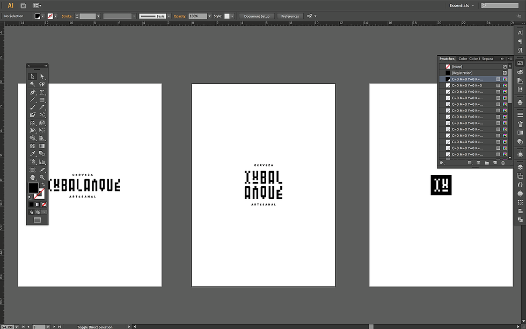The image size is (526, 329).
Task: Open the Basic brush definition dropdown
Action: [169, 16]
